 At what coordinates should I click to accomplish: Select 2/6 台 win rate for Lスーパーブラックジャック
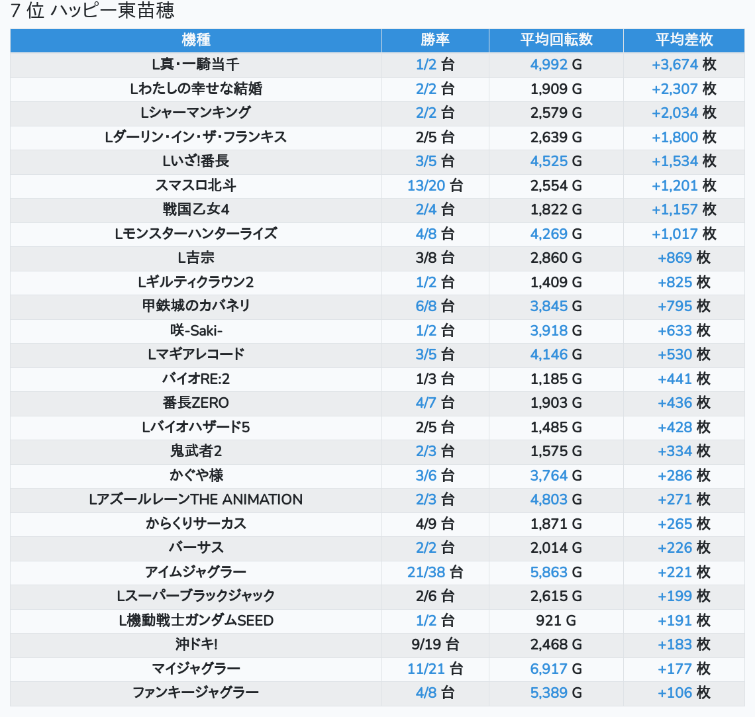[x=435, y=597]
